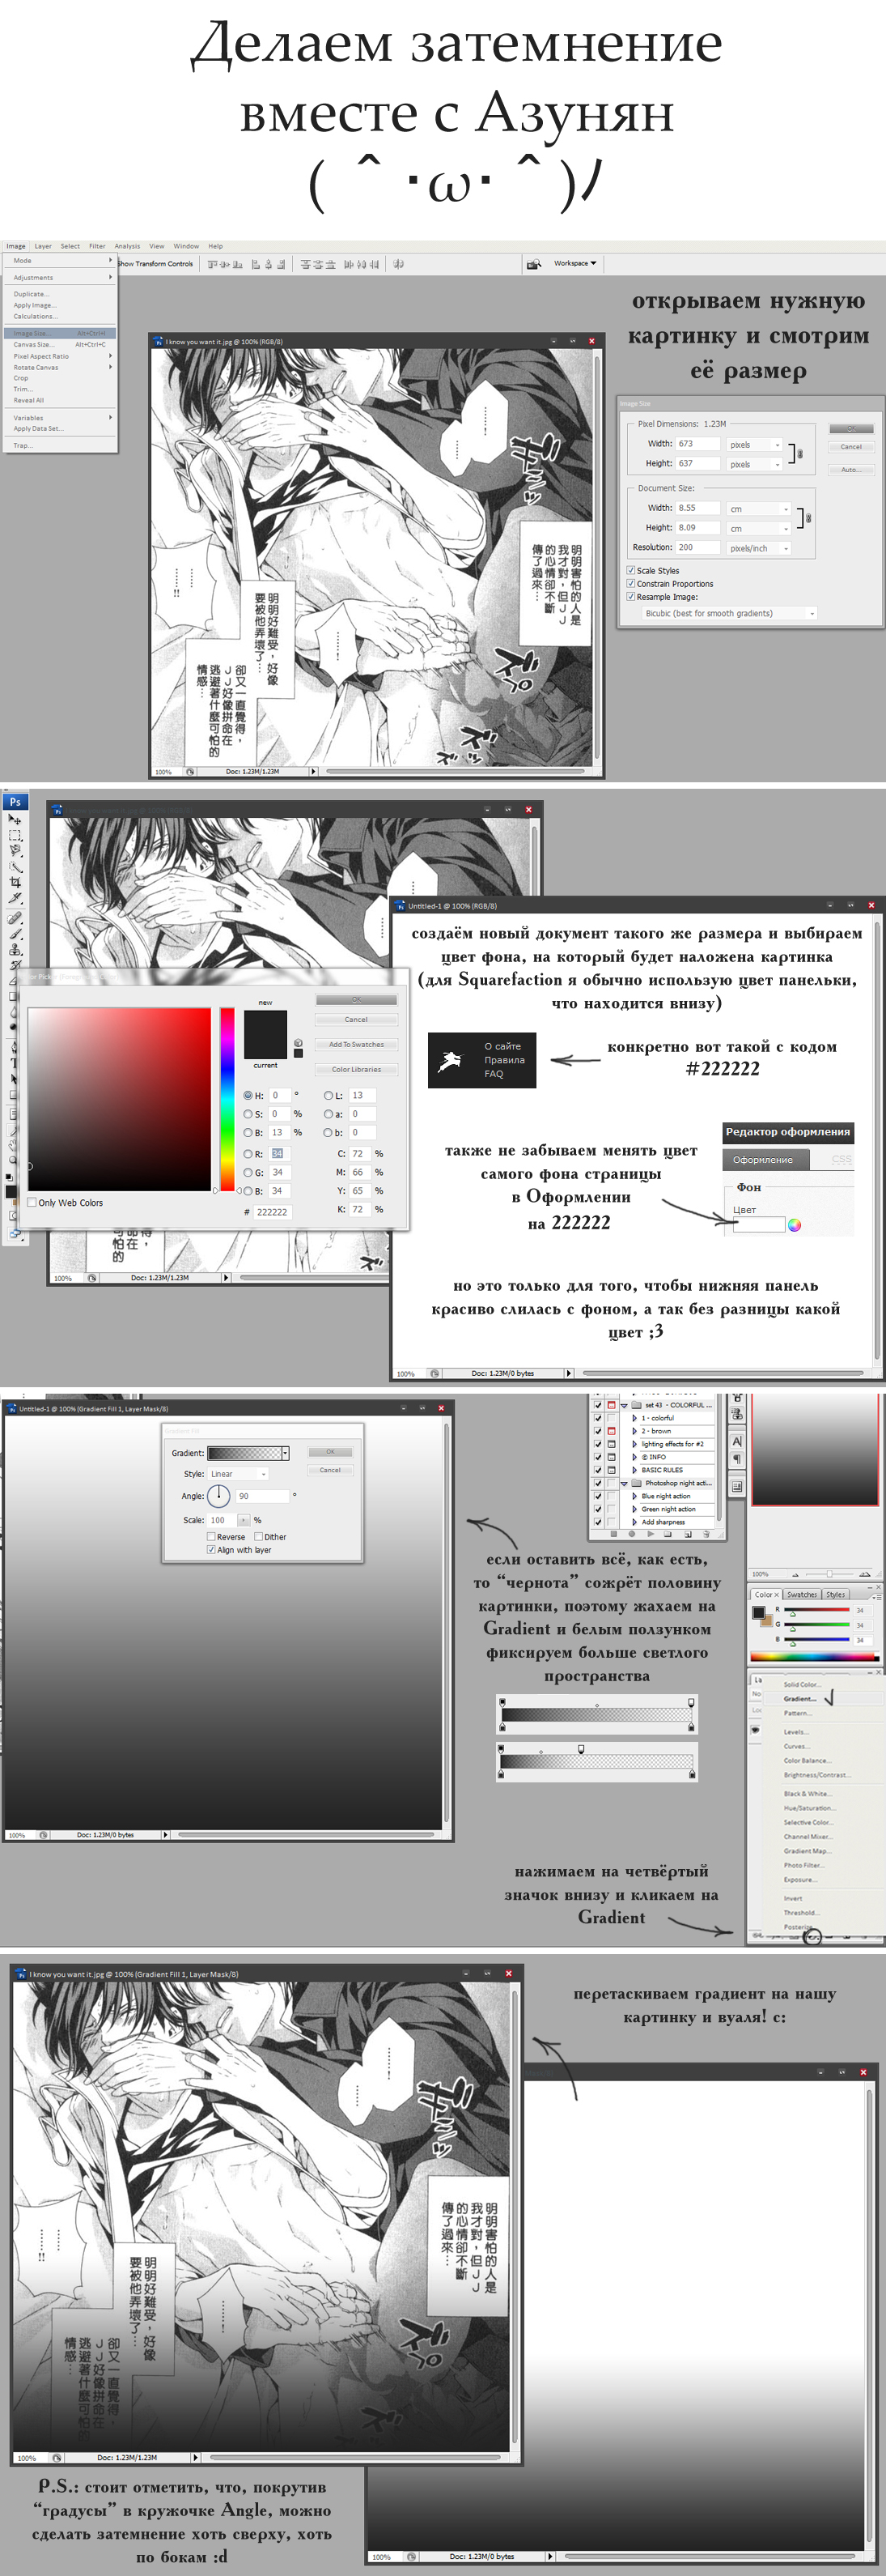
Task: Open the Image menu
Action: click(16, 246)
